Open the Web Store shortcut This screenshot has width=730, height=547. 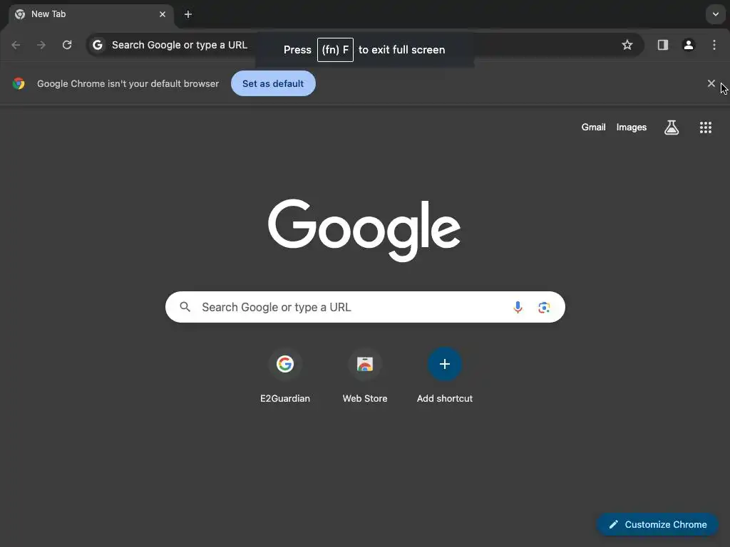coord(365,376)
